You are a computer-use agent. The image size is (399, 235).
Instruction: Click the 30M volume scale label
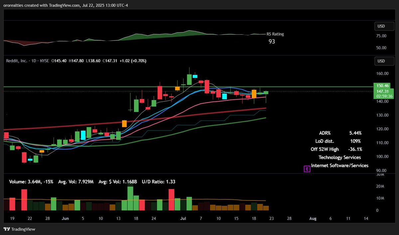(x=380, y=174)
